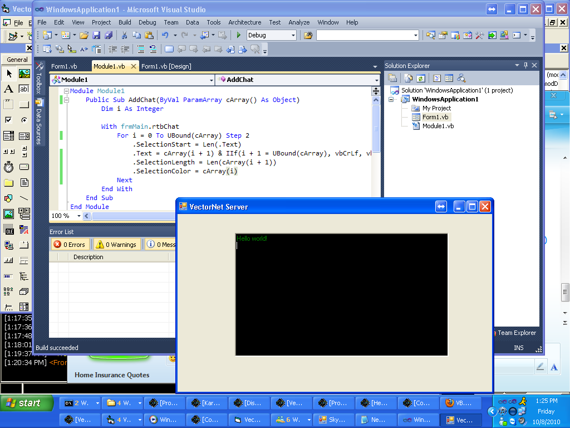Image resolution: width=570 pixels, height=428 pixels.
Task: Click inside the black VectorNet Server chat box
Action: [x=341, y=294]
